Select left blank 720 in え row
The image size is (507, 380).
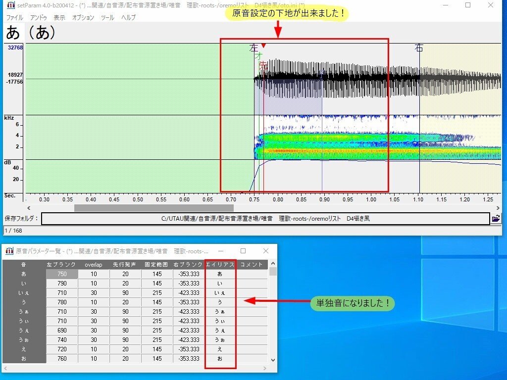coord(62,349)
